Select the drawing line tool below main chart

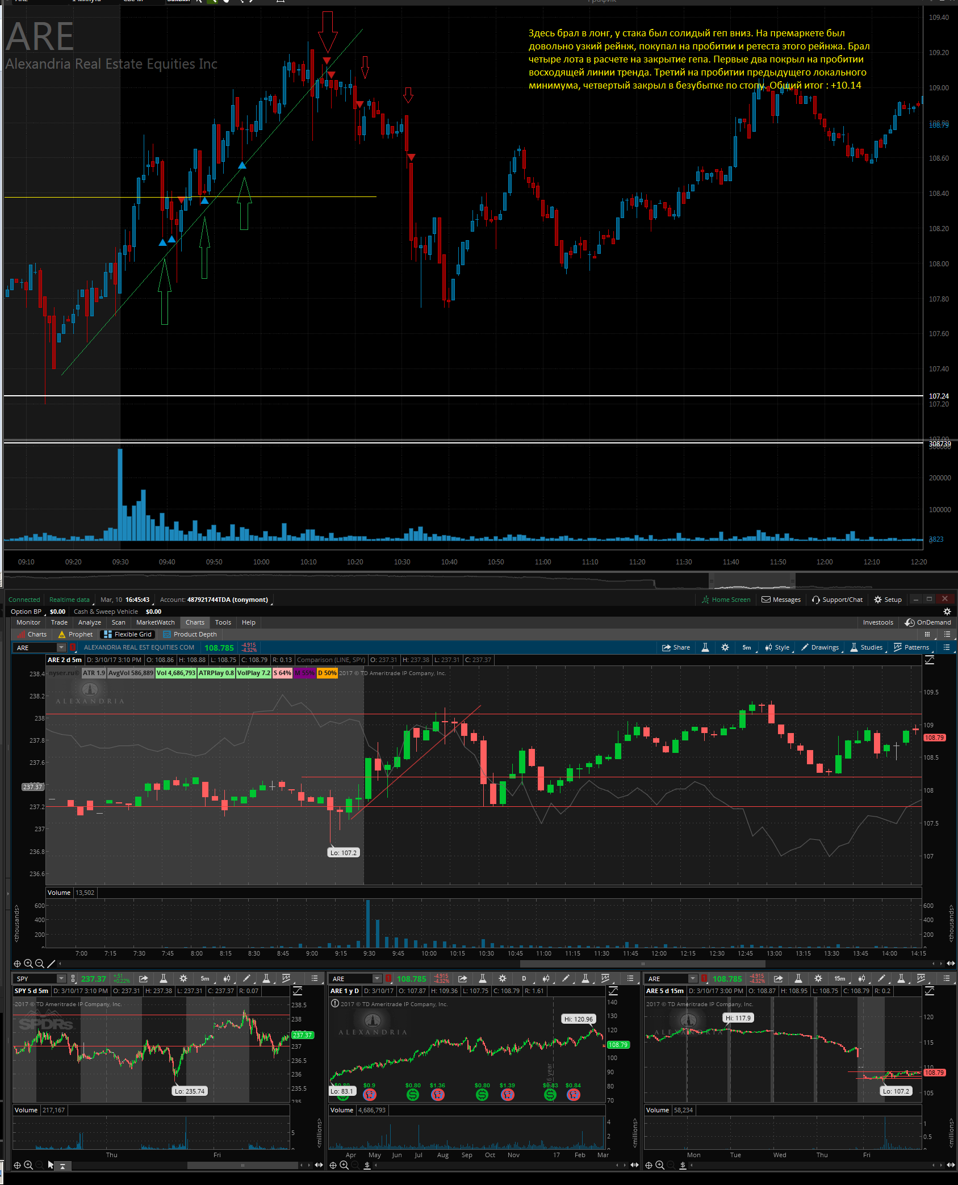tap(51, 964)
